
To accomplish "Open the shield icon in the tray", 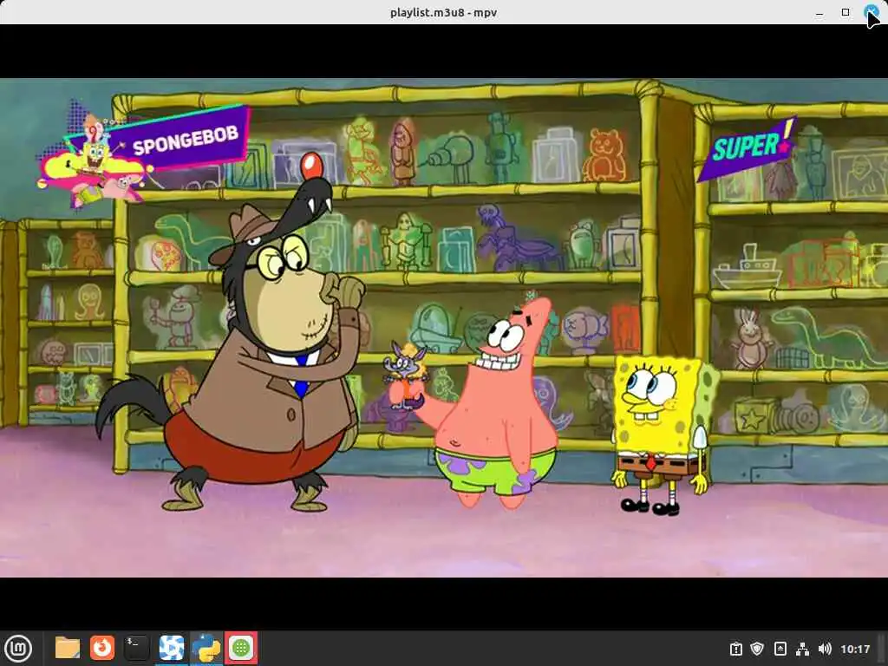I will tap(757, 649).
